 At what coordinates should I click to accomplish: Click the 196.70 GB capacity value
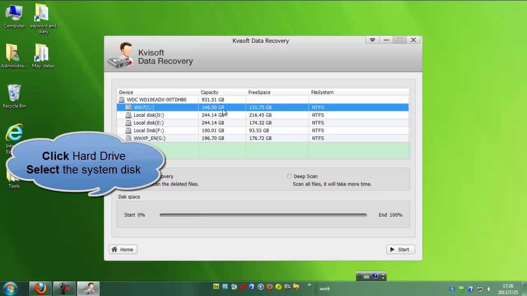213,138
